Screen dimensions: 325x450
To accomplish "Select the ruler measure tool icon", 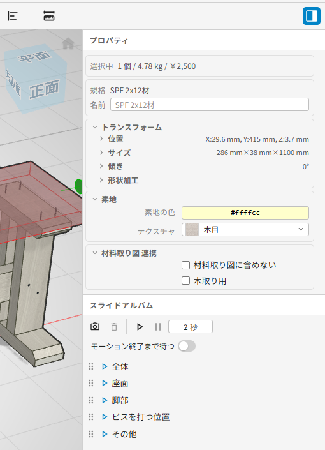I will click(x=49, y=16).
